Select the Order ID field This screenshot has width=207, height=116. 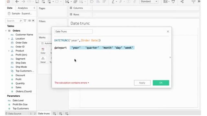coord(20,47)
